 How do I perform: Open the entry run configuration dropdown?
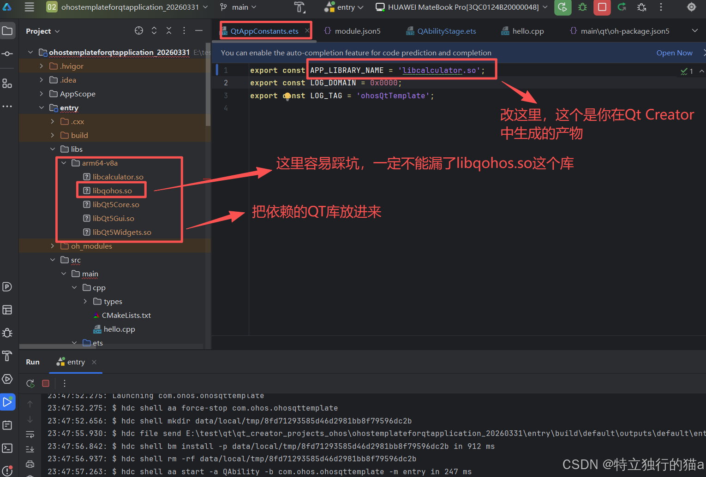(344, 7)
